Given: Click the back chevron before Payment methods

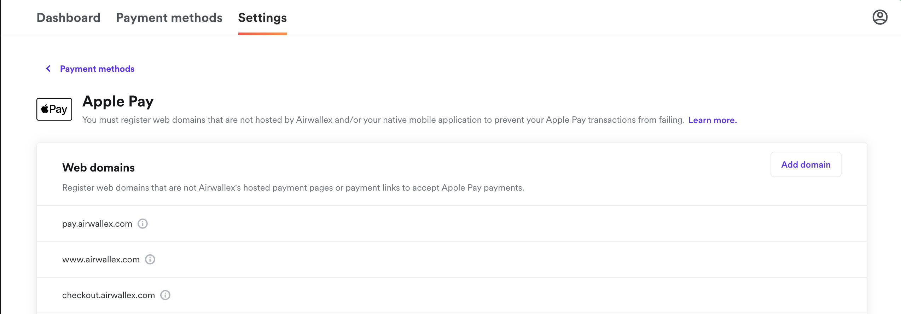Looking at the screenshot, I should pyautogui.click(x=48, y=69).
